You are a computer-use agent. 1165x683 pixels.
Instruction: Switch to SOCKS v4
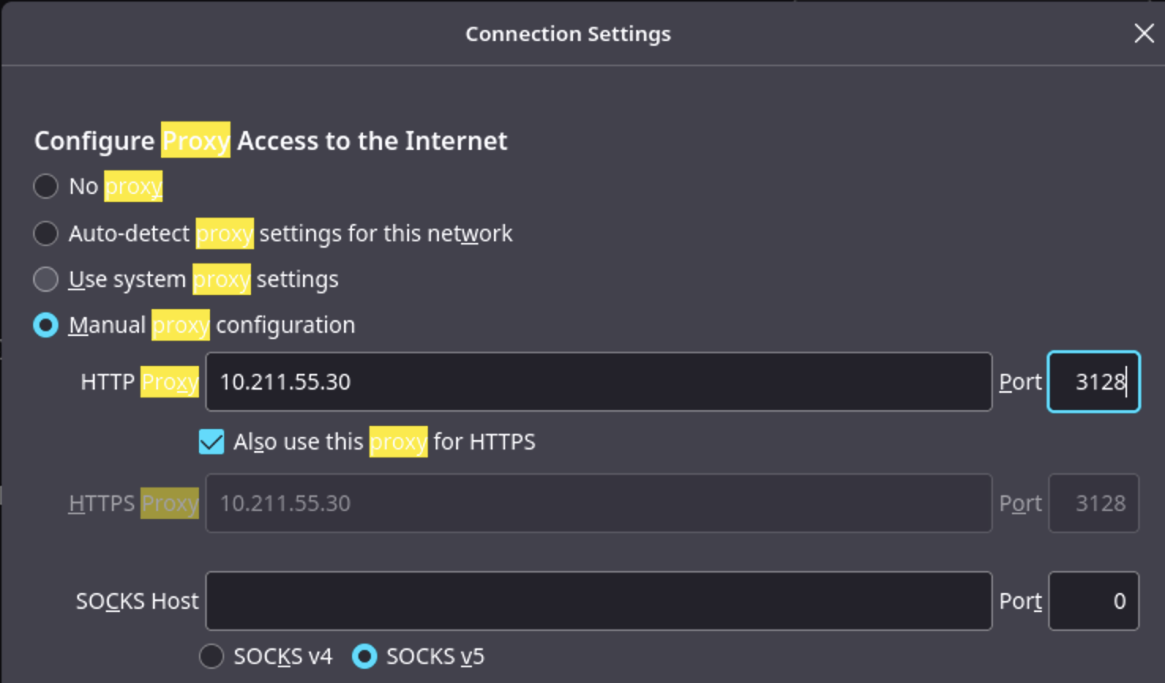tap(212, 656)
